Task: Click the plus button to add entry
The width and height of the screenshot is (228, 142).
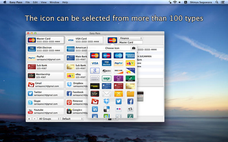Action: coord(29,119)
